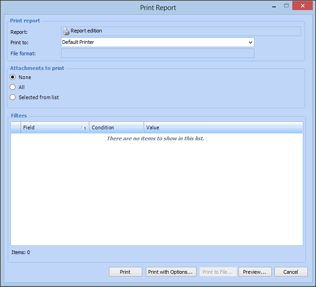
Task: Click the sort arrow in Field header
Action: (x=83, y=128)
